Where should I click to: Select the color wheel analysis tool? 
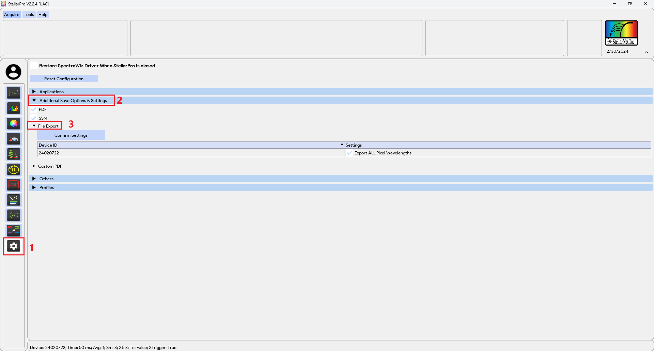(13, 123)
